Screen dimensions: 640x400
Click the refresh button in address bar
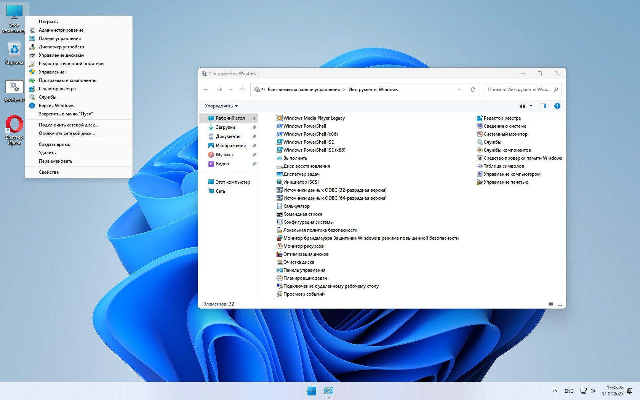pos(473,90)
